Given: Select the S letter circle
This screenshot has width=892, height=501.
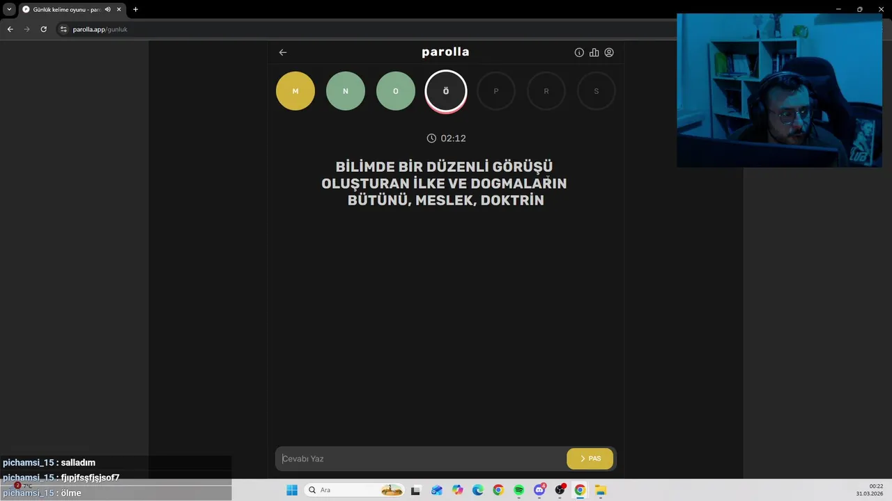Looking at the screenshot, I should coord(597,91).
